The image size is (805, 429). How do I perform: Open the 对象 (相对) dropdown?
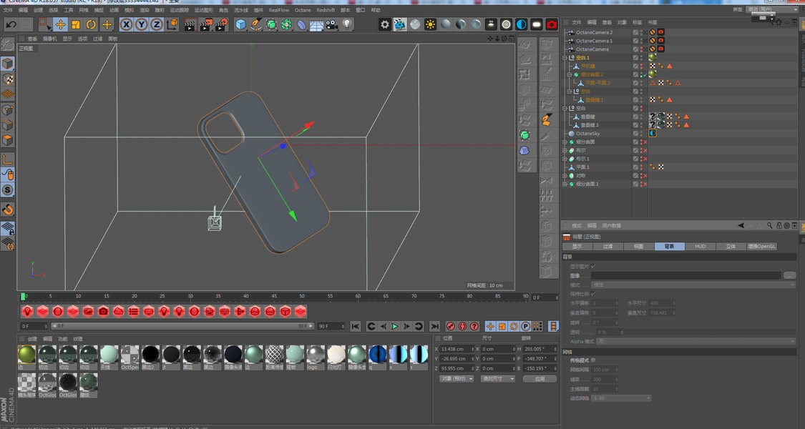(x=457, y=379)
